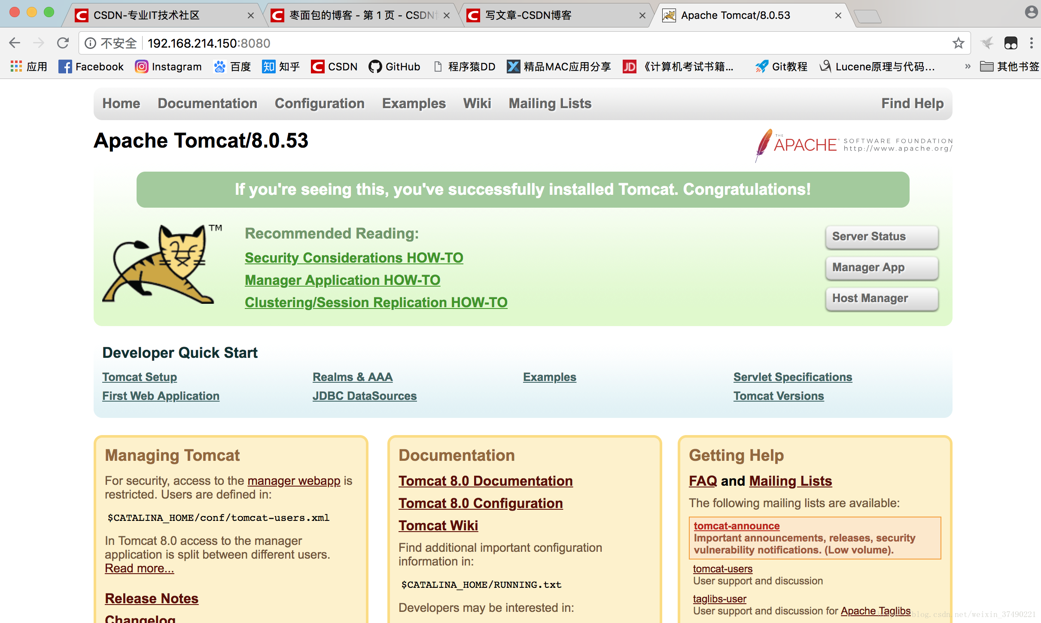Click the Manager App button

tap(882, 267)
